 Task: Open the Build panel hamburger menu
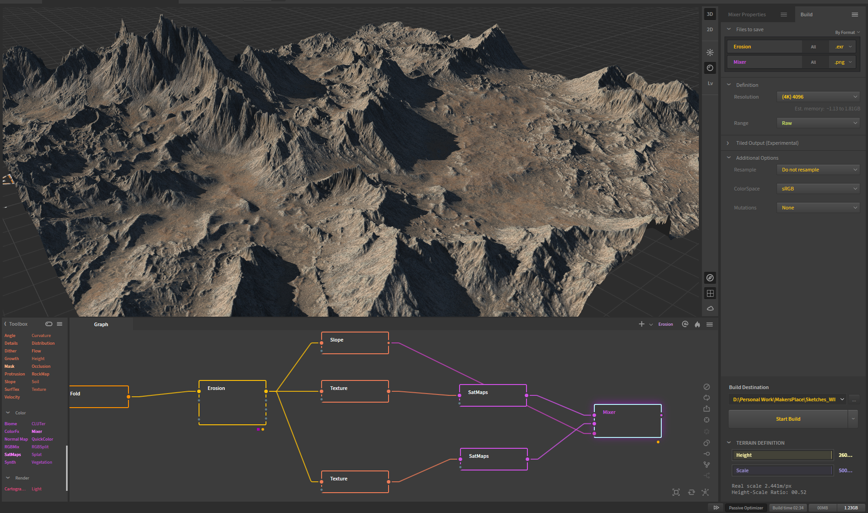pyautogui.click(x=854, y=14)
